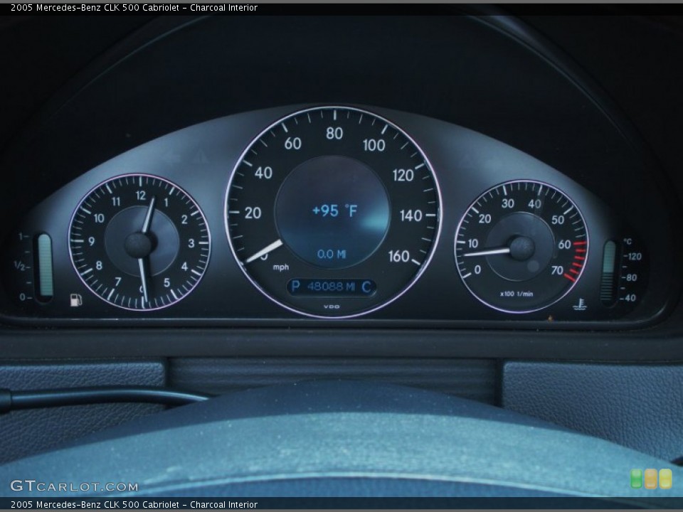Click "140" on the speedometer
Image resolution: width=683 pixels, height=512 pixels.
click(x=411, y=215)
